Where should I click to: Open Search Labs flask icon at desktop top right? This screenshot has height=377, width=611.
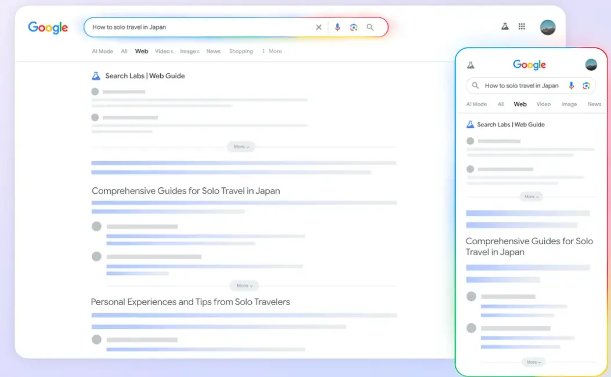505,27
